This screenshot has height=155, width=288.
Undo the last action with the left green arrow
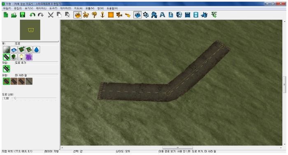coord(33,15)
